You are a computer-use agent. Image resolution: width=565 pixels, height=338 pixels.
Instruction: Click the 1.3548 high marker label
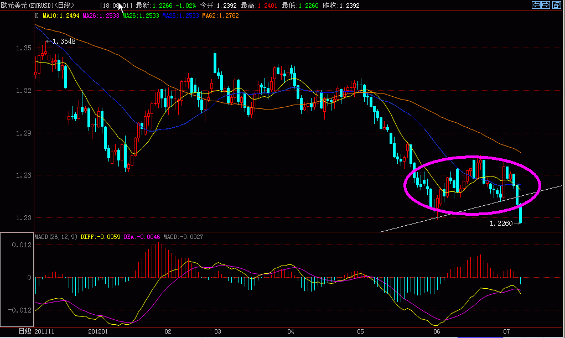[64, 41]
